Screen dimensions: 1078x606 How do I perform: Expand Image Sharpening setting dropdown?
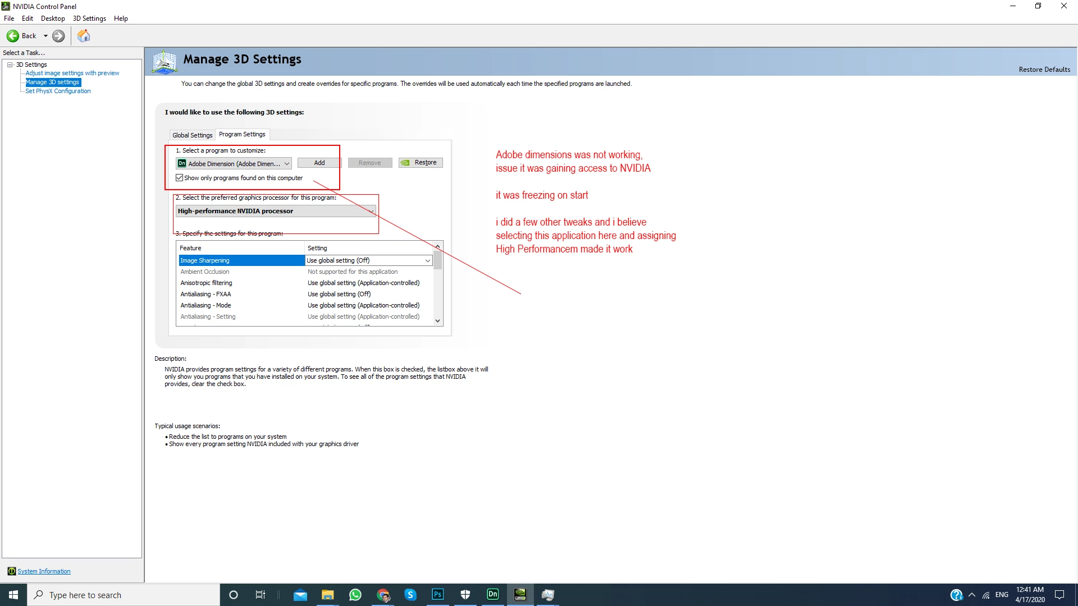427,260
